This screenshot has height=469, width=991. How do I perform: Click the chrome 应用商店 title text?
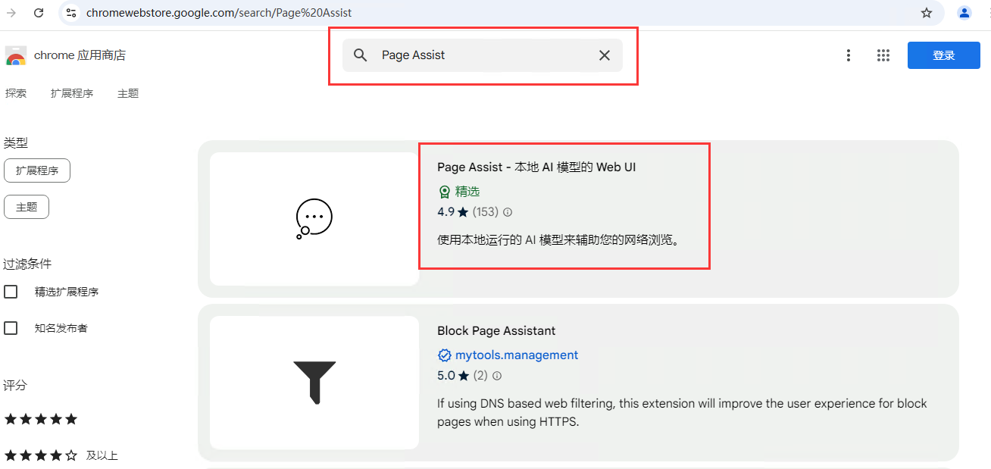tap(80, 55)
